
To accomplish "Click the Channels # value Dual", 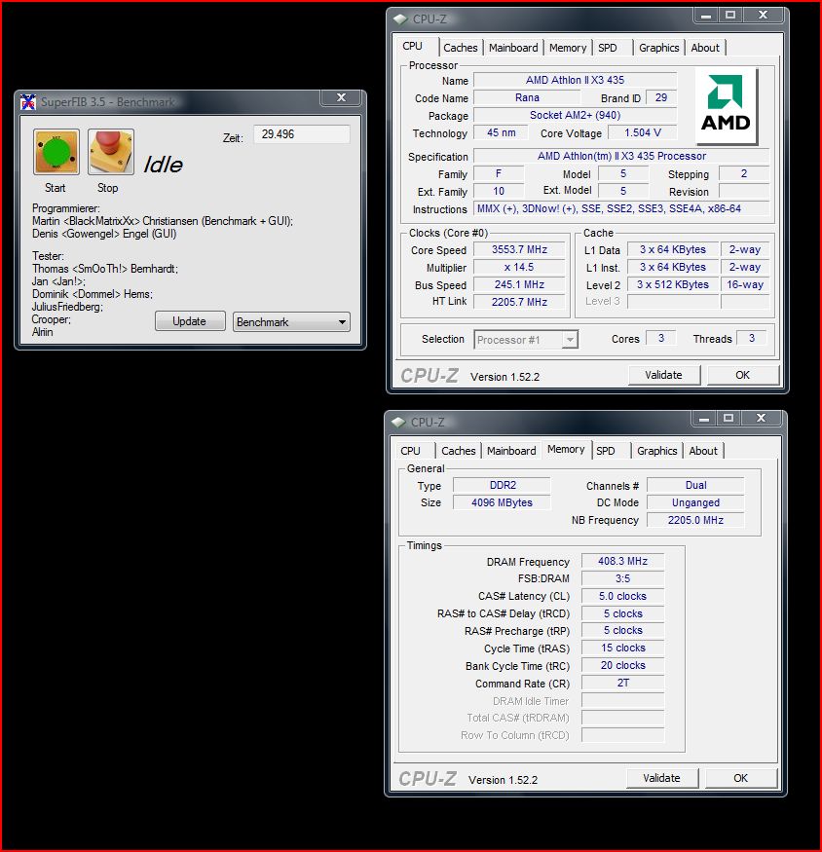I will click(695, 485).
